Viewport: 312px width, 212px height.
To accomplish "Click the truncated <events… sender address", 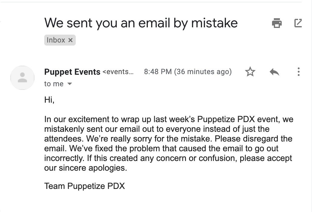I will 118,72.
